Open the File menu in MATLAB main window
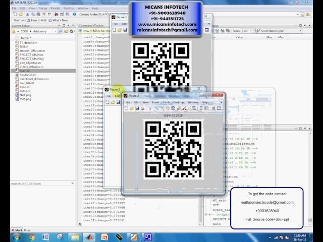The height and width of the screenshot is (242, 323). click(14, 8)
